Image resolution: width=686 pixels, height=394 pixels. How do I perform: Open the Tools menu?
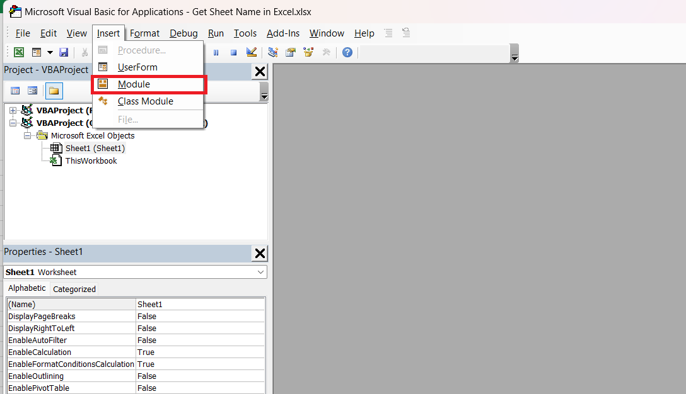coord(245,33)
